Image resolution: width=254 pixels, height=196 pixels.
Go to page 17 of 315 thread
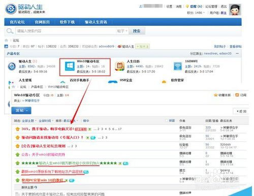pos(120,129)
